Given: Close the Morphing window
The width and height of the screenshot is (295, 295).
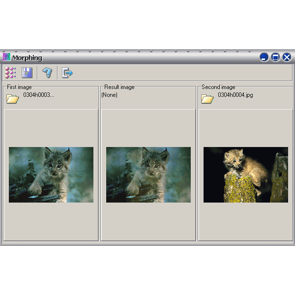Looking at the screenshot, I should [x=287, y=57].
